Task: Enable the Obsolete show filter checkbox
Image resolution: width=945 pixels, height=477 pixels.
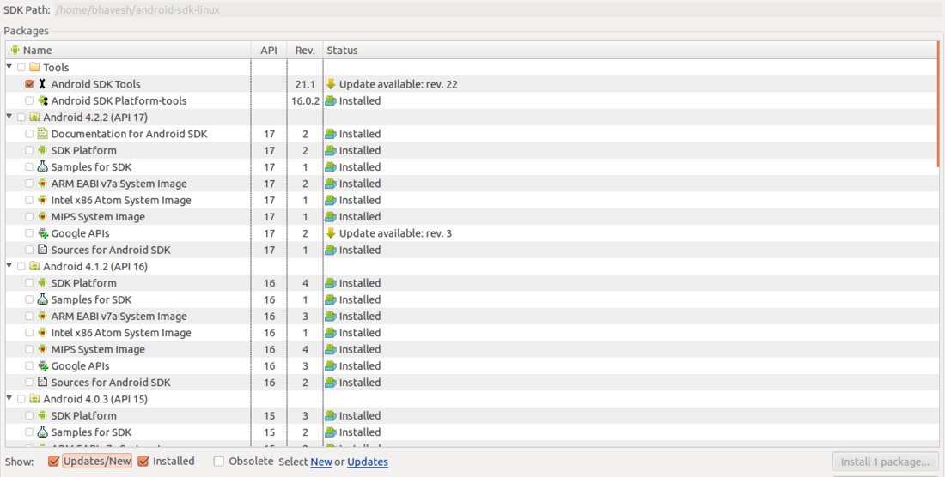Action: coord(219,462)
